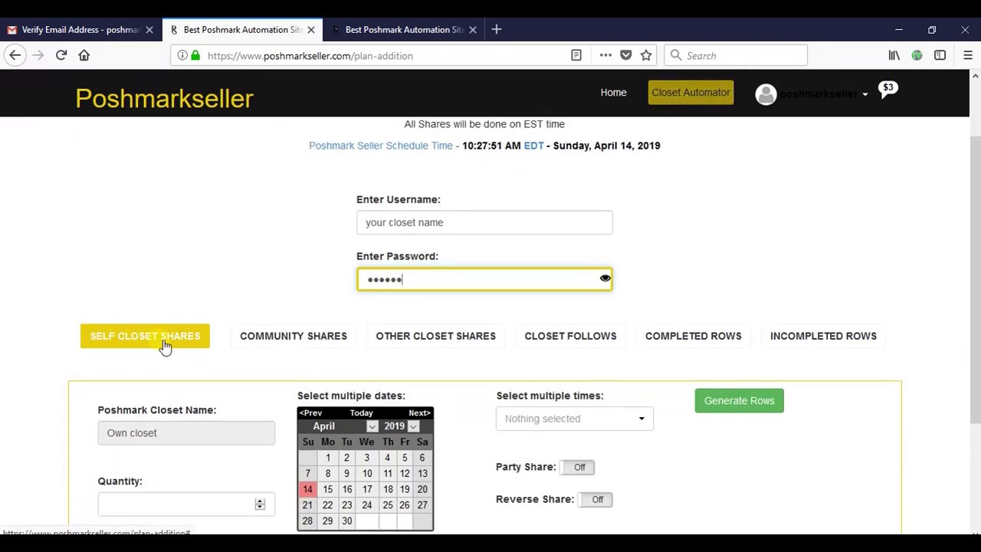The image size is (981, 552).
Task: Click the page vertical scrollbar thumb
Action: click(975, 280)
